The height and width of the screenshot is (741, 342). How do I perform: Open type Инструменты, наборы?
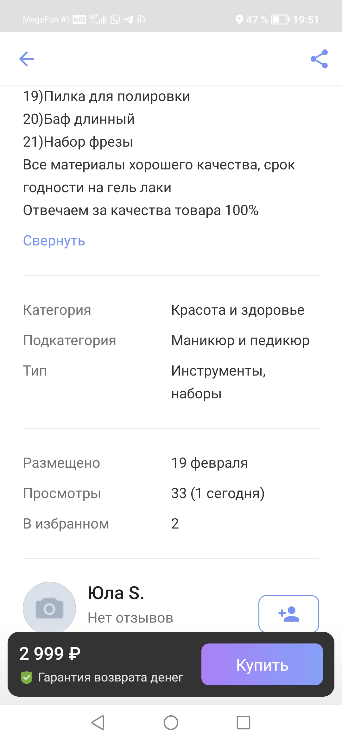[x=218, y=382]
